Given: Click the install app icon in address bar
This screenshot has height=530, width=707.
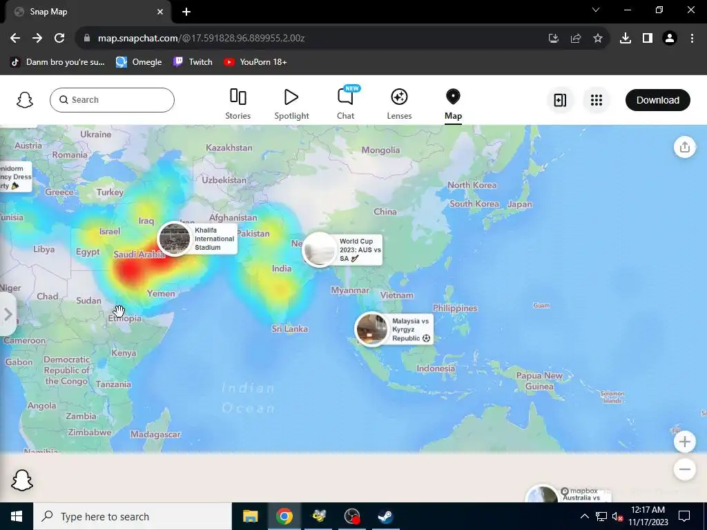Looking at the screenshot, I should click(553, 39).
